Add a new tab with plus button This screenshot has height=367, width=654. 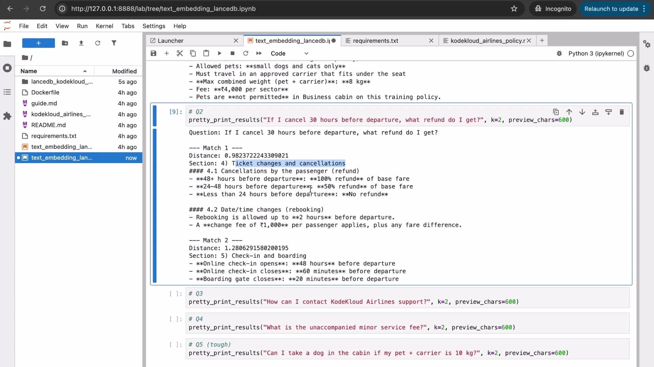(542, 40)
